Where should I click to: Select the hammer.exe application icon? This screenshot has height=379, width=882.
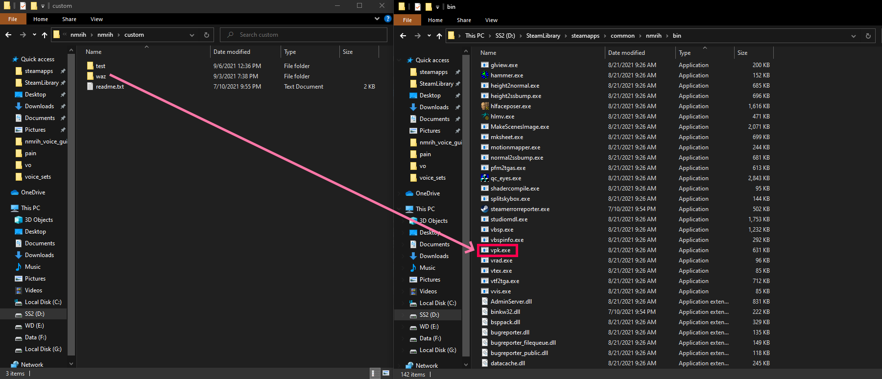pyautogui.click(x=484, y=75)
